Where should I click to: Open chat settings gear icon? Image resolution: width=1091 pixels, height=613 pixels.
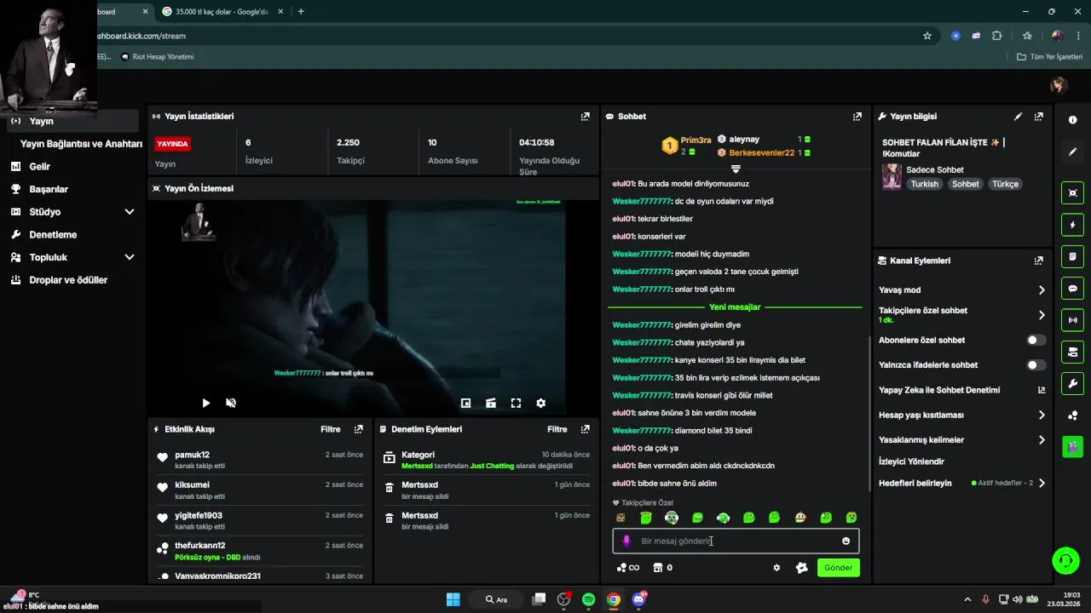tap(776, 568)
